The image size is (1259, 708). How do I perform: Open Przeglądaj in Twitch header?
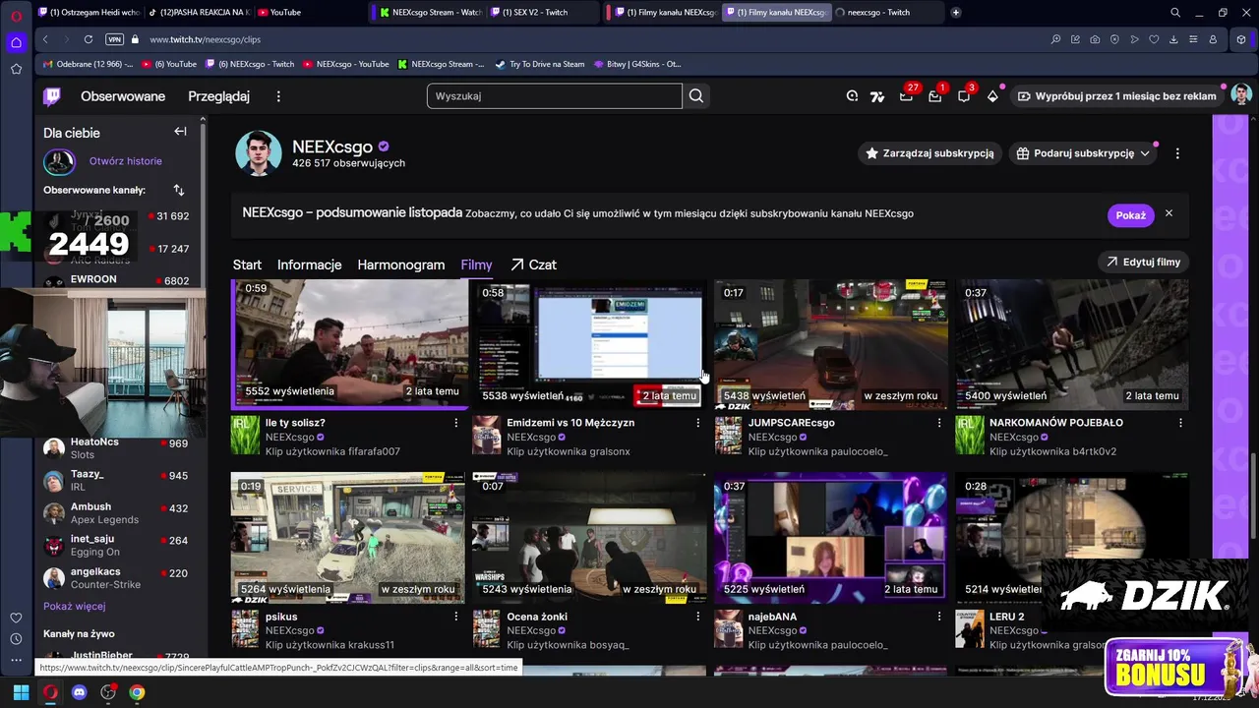[218, 96]
